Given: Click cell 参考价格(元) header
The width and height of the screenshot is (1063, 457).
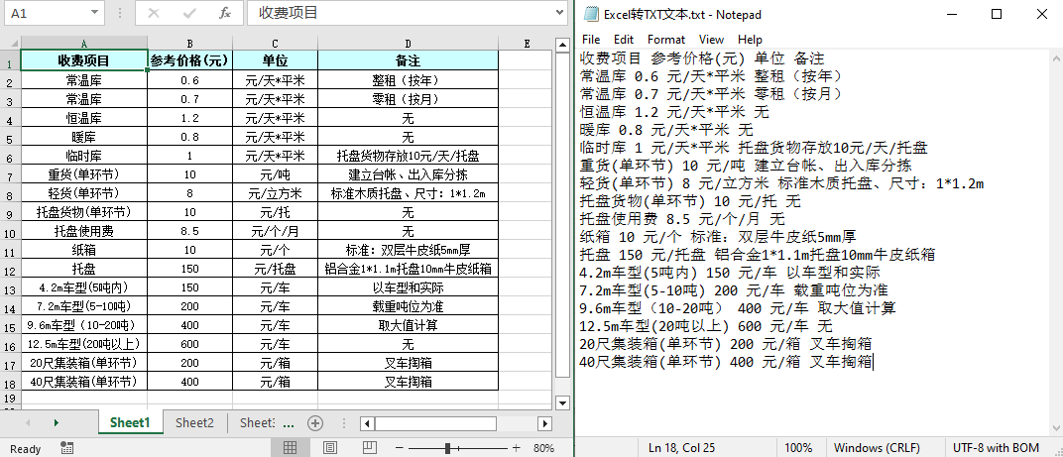Looking at the screenshot, I should pyautogui.click(x=189, y=60).
